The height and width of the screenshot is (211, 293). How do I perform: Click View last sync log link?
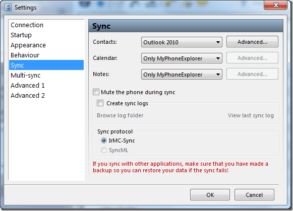click(251, 115)
